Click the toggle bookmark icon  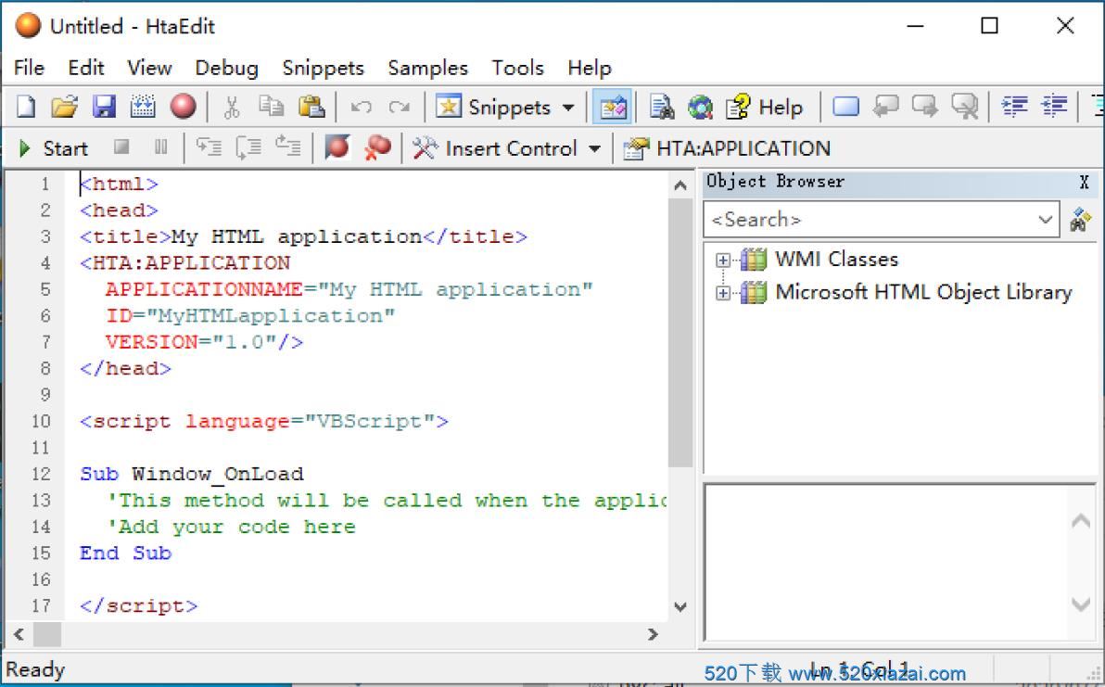[846, 108]
